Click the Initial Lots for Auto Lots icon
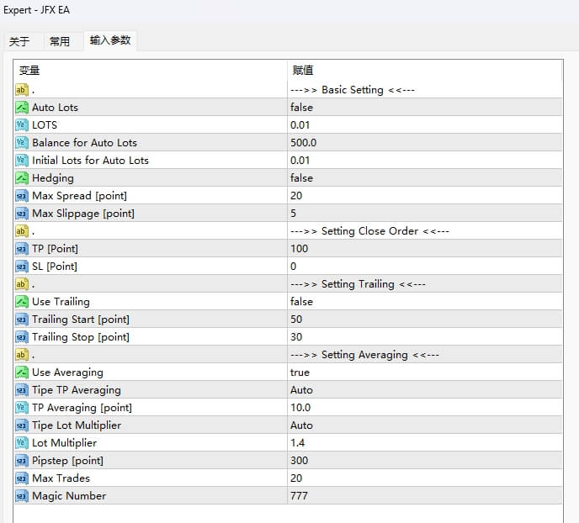Viewport: 579px width, 523px height. point(22,161)
